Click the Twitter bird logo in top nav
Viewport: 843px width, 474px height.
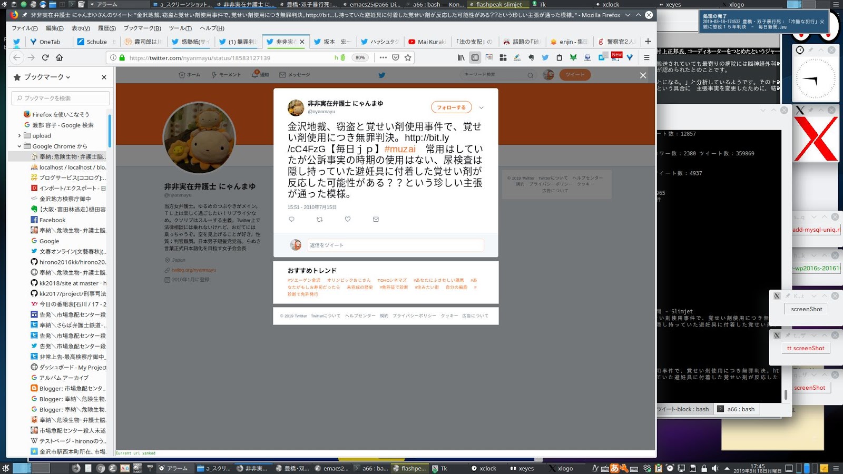tap(382, 75)
